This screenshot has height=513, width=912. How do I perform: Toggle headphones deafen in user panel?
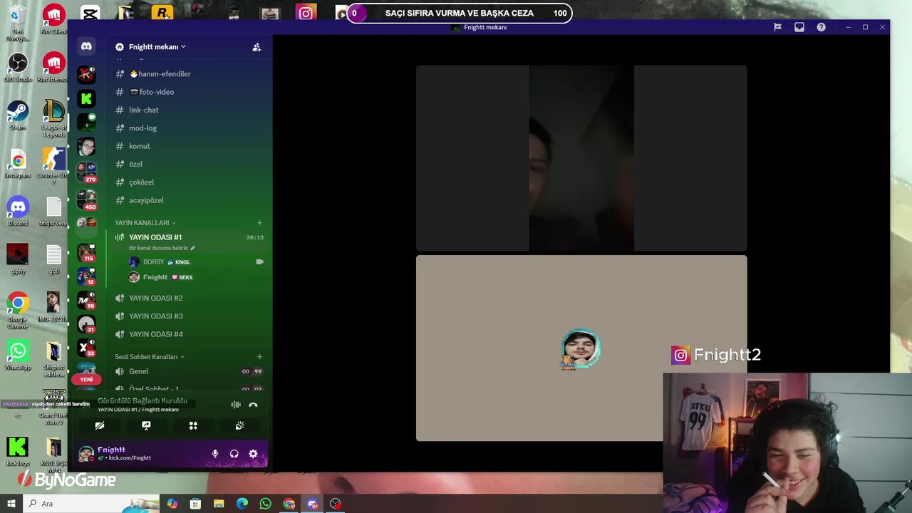click(x=234, y=454)
